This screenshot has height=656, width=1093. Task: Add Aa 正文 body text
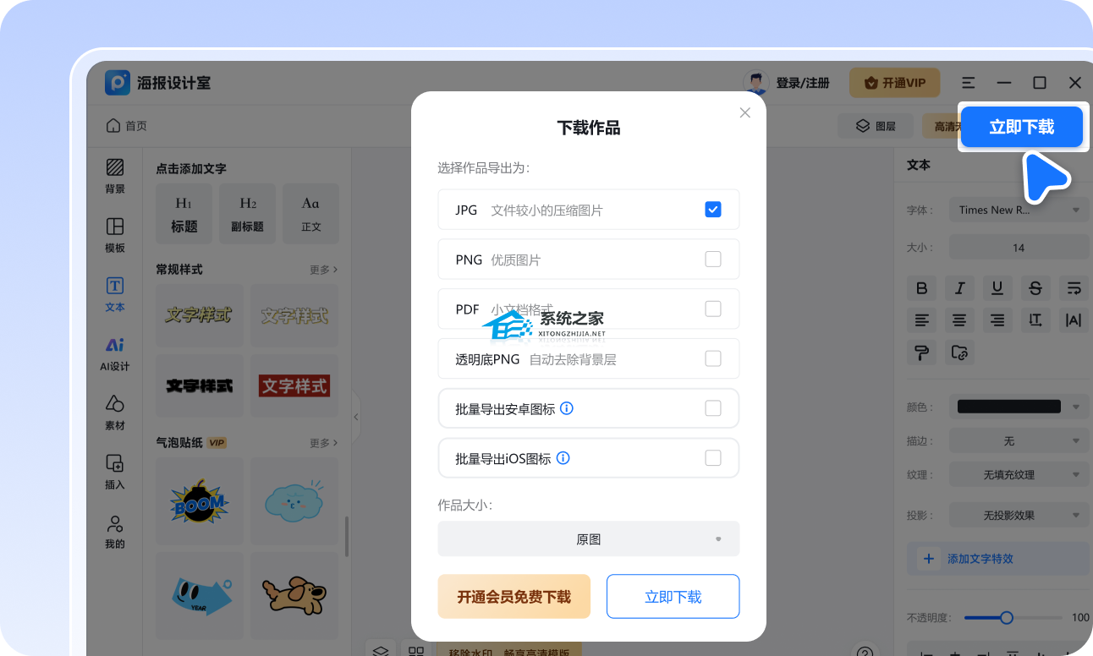[x=310, y=215]
